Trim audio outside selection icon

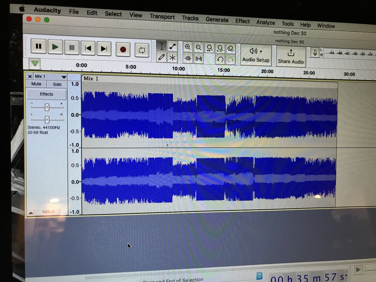[188, 58]
